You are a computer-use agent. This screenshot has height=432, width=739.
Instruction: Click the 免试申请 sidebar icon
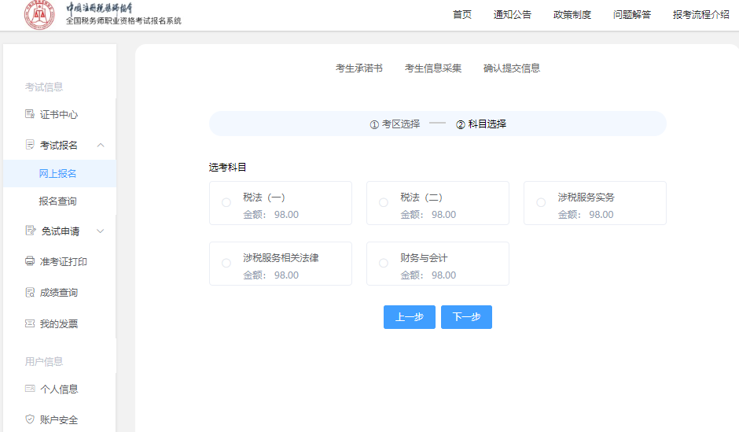tap(30, 231)
